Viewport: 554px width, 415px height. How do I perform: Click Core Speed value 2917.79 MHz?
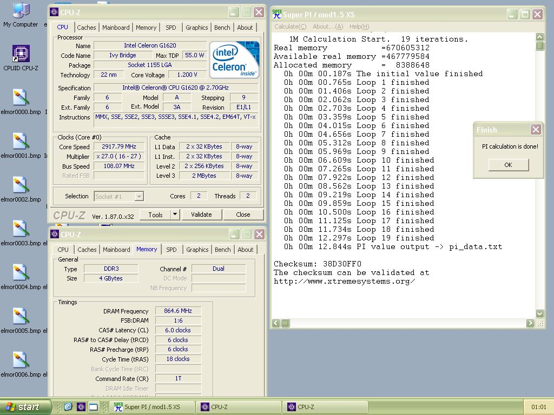(x=119, y=146)
